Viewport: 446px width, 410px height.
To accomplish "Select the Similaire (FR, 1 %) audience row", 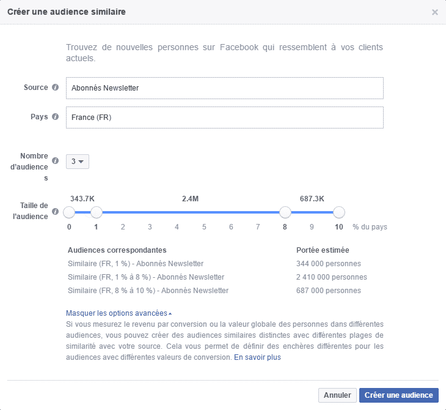I will [136, 264].
